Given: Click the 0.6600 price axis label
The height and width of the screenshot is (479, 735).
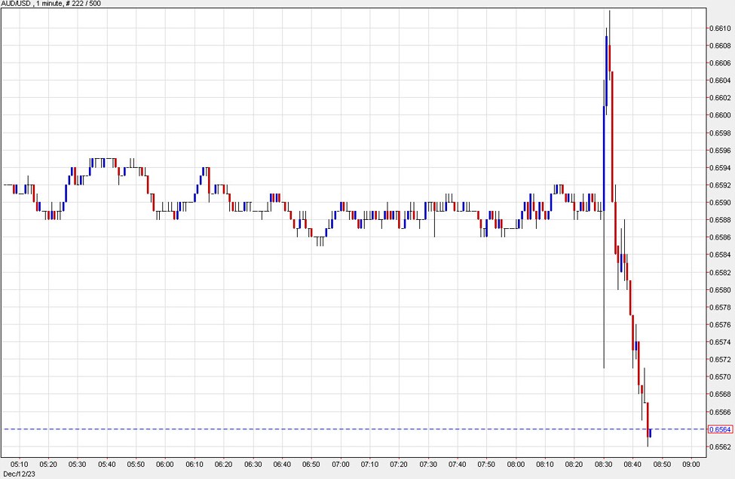Looking at the screenshot, I should [x=718, y=115].
